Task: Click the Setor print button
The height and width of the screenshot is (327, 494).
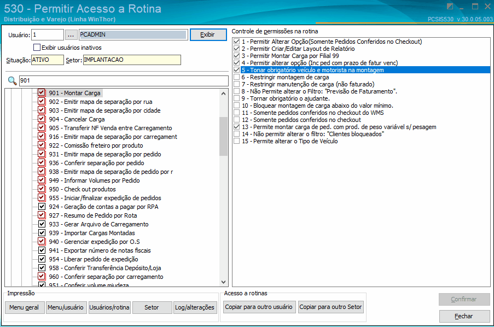Action: coord(152,307)
